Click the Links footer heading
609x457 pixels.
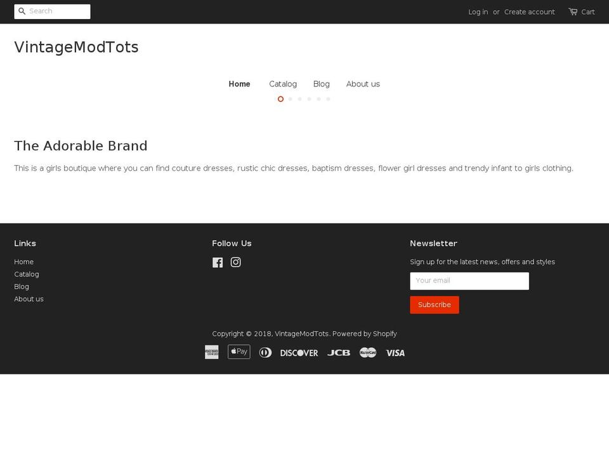tap(25, 243)
